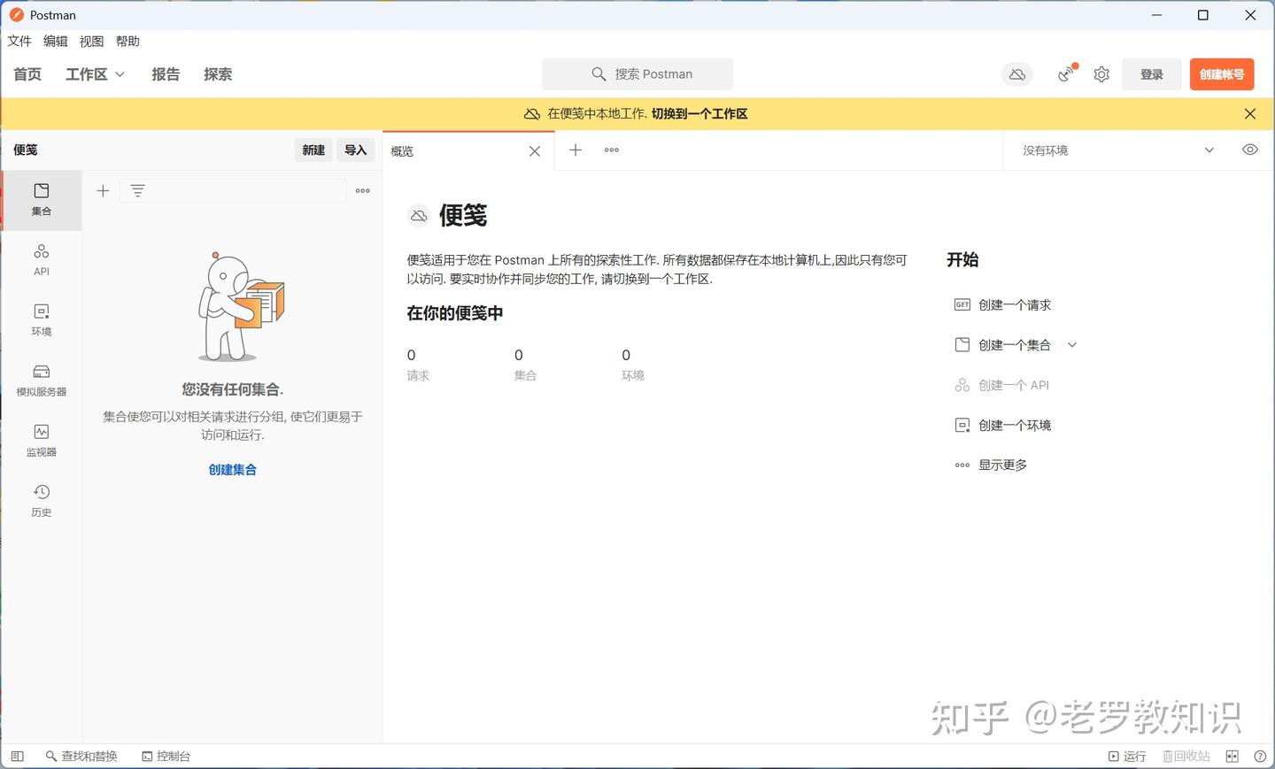Click the Postman logo in title bar

(x=16, y=15)
